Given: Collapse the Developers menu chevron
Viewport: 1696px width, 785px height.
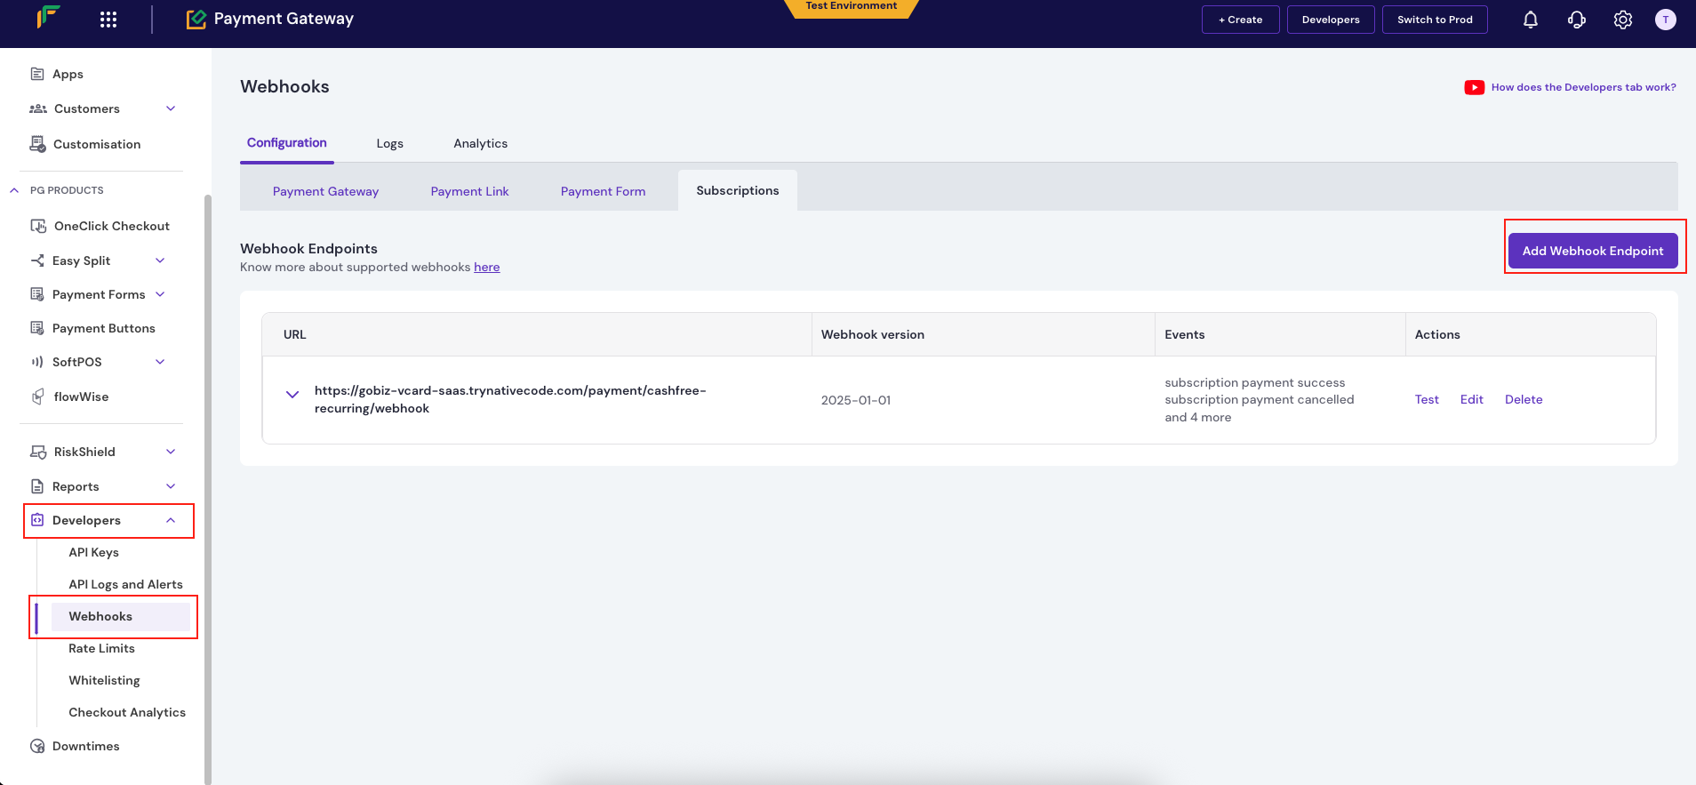Looking at the screenshot, I should point(171,520).
